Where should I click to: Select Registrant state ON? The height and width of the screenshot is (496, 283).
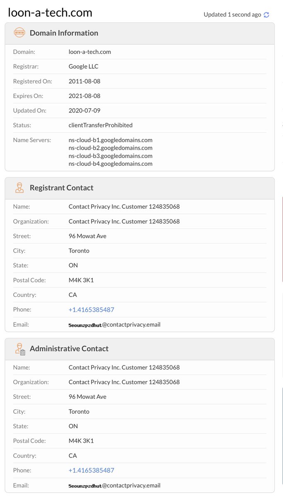(73, 265)
